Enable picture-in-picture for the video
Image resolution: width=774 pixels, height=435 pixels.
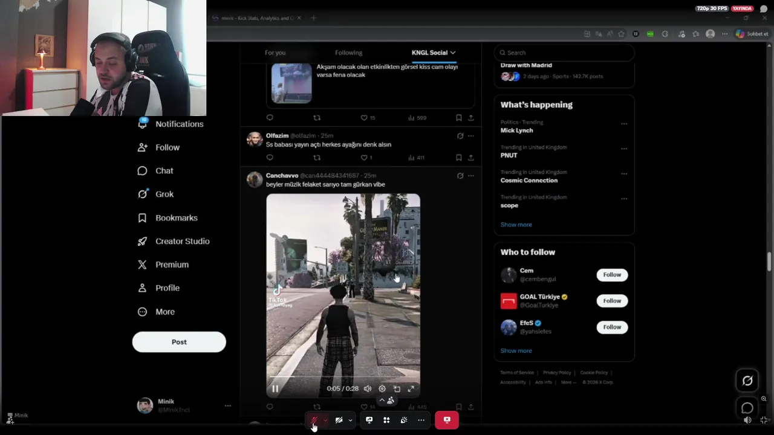(x=397, y=389)
